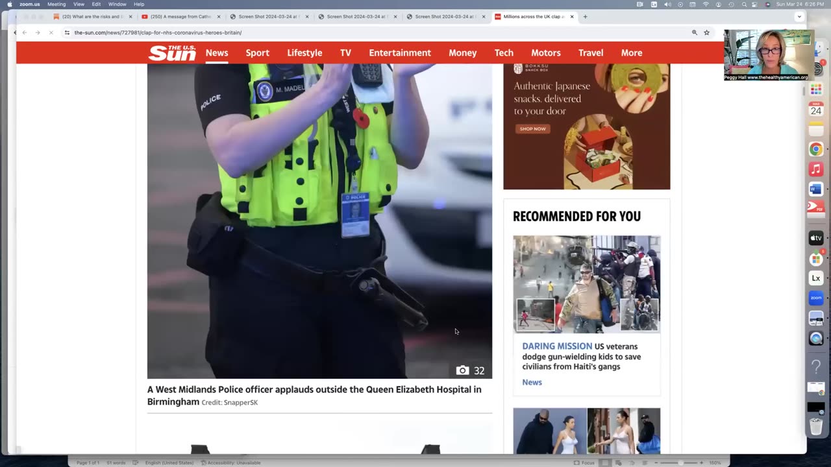Open Zoom app from the dock
Screen dimensions: 831x467
pos(816,298)
